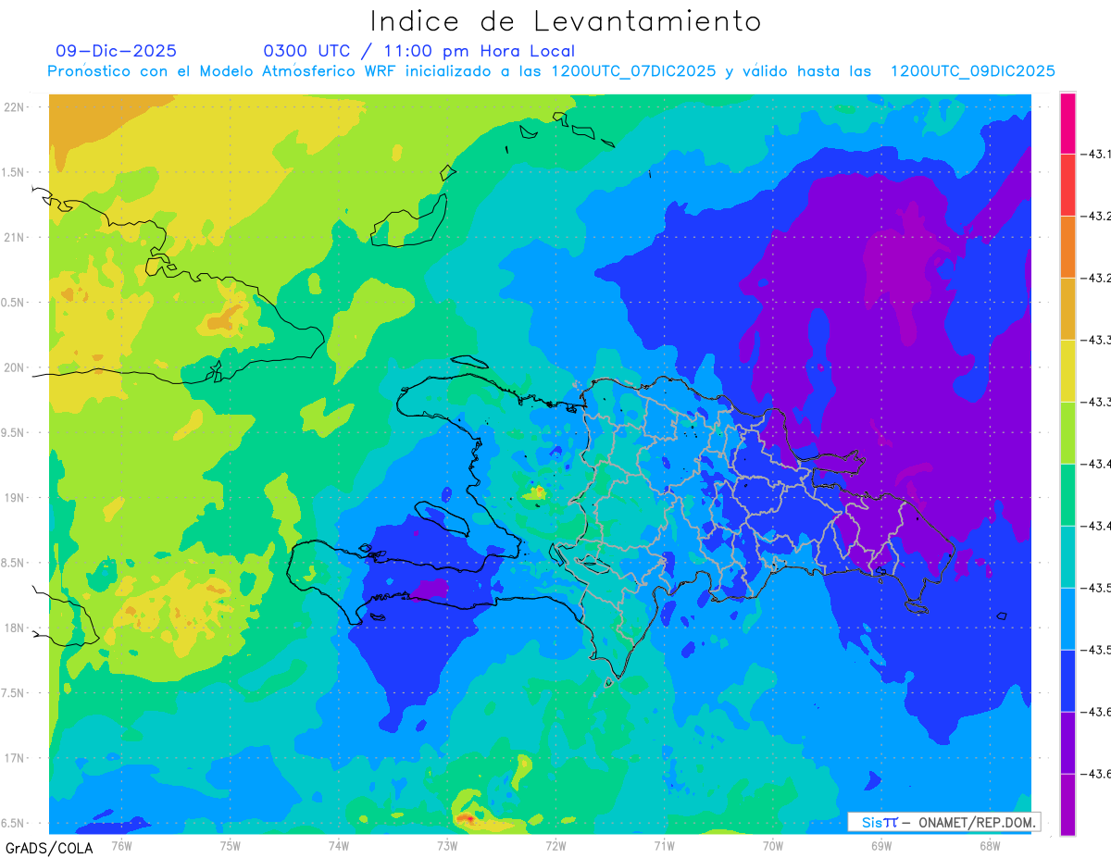Pick the indigo swatch in the color legend

click(x=1067, y=743)
